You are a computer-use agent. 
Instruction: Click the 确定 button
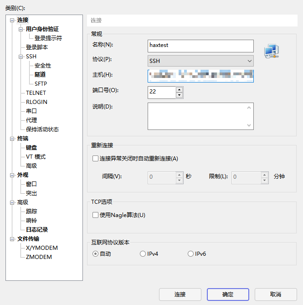[x=228, y=295]
